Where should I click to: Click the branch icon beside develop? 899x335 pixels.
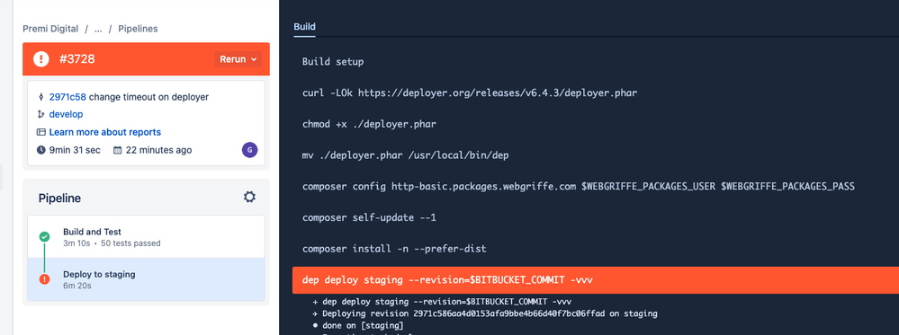tap(40, 115)
